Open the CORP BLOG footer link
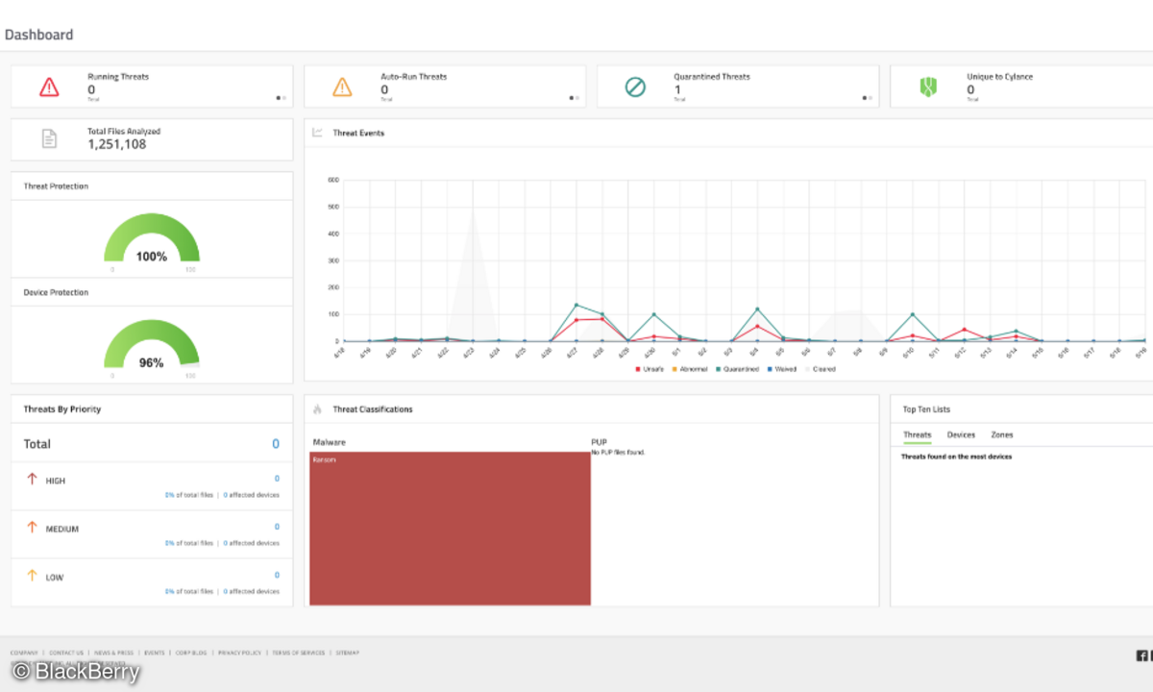This screenshot has width=1153, height=692. click(x=191, y=653)
